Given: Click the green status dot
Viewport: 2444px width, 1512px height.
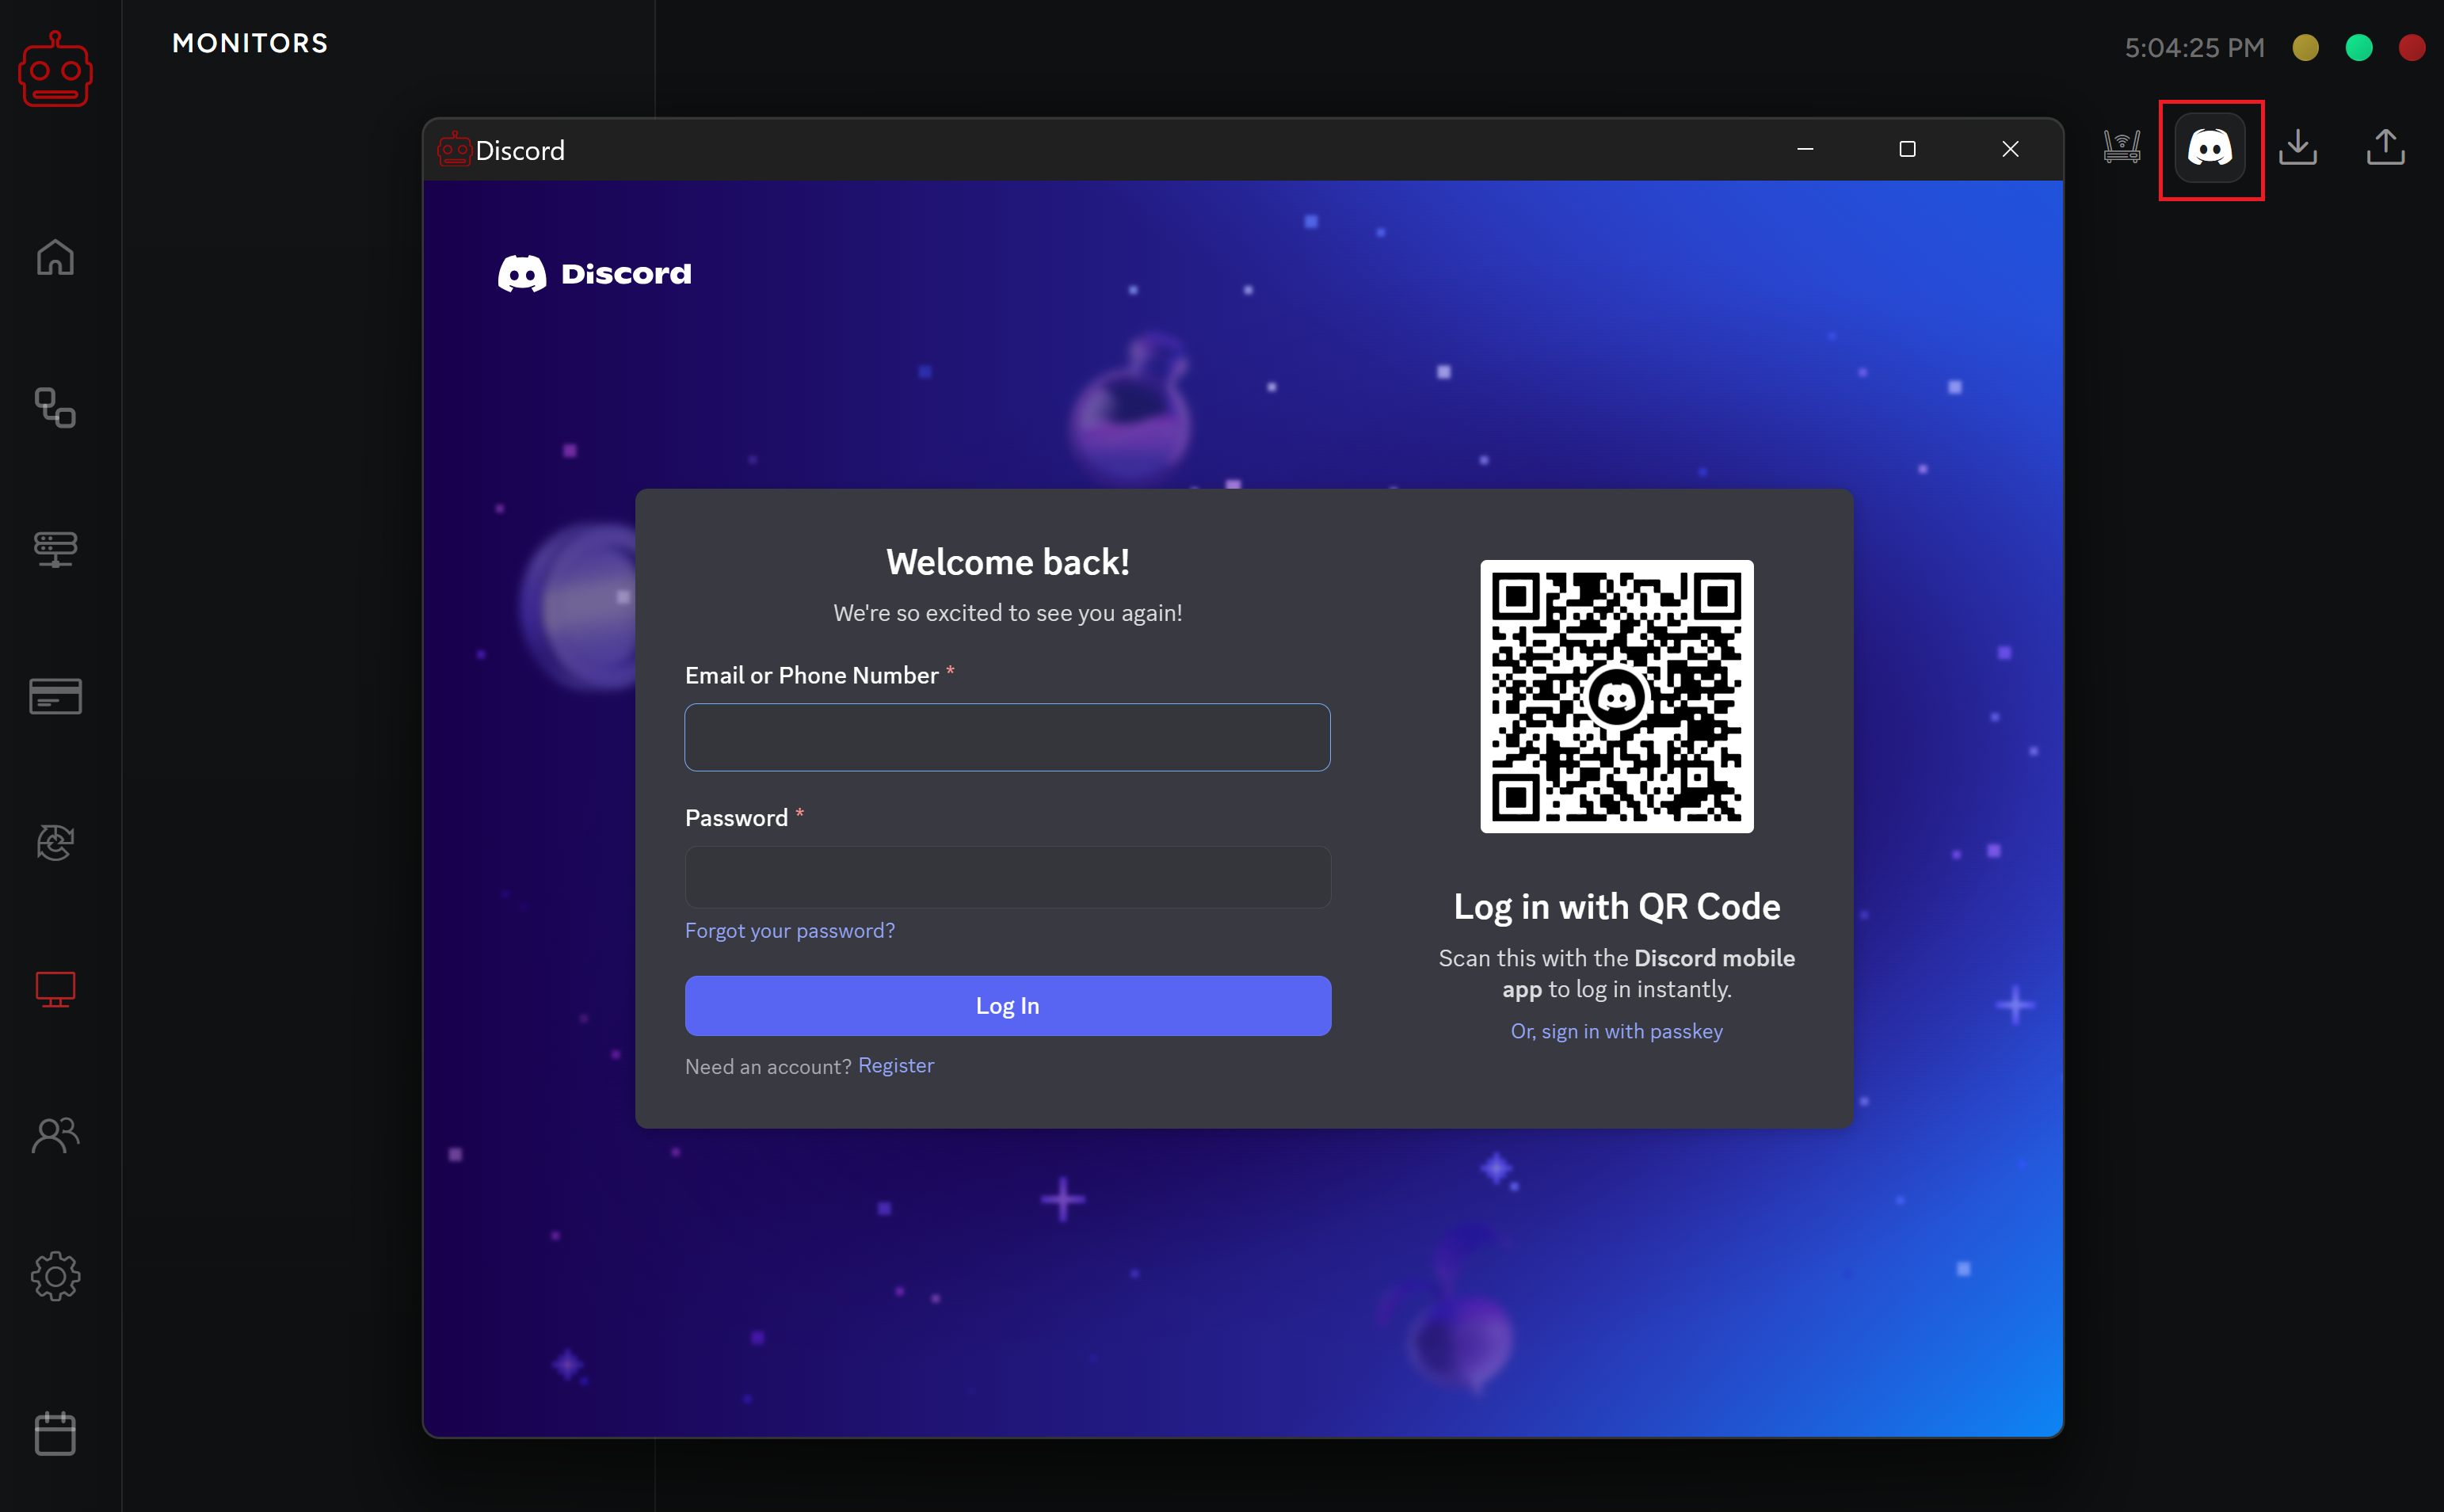Looking at the screenshot, I should click(x=2358, y=48).
